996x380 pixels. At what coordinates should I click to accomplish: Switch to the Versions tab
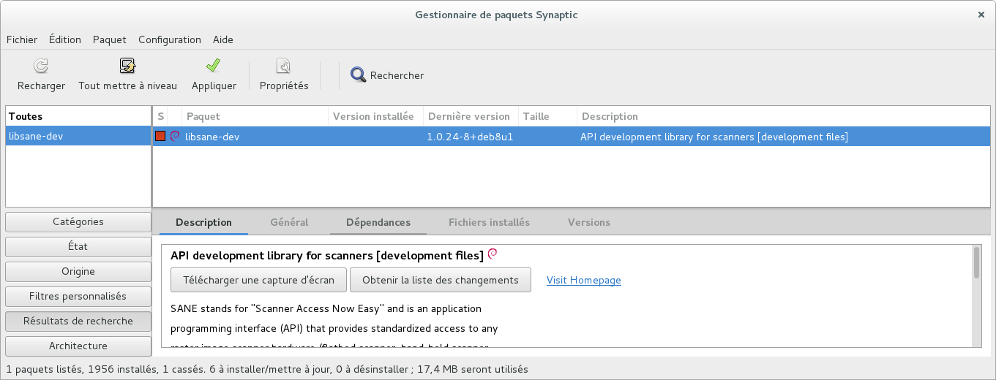click(x=589, y=222)
